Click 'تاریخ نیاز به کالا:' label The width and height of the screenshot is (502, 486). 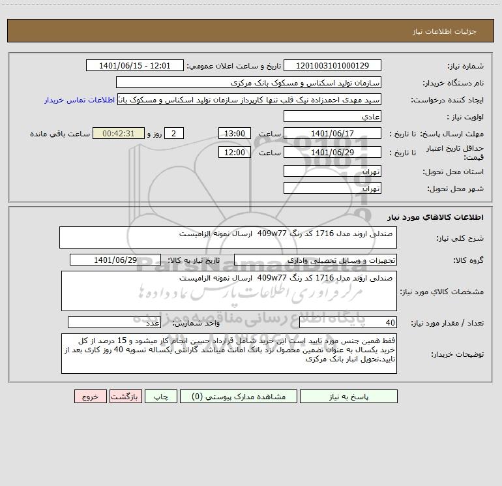[194, 260]
